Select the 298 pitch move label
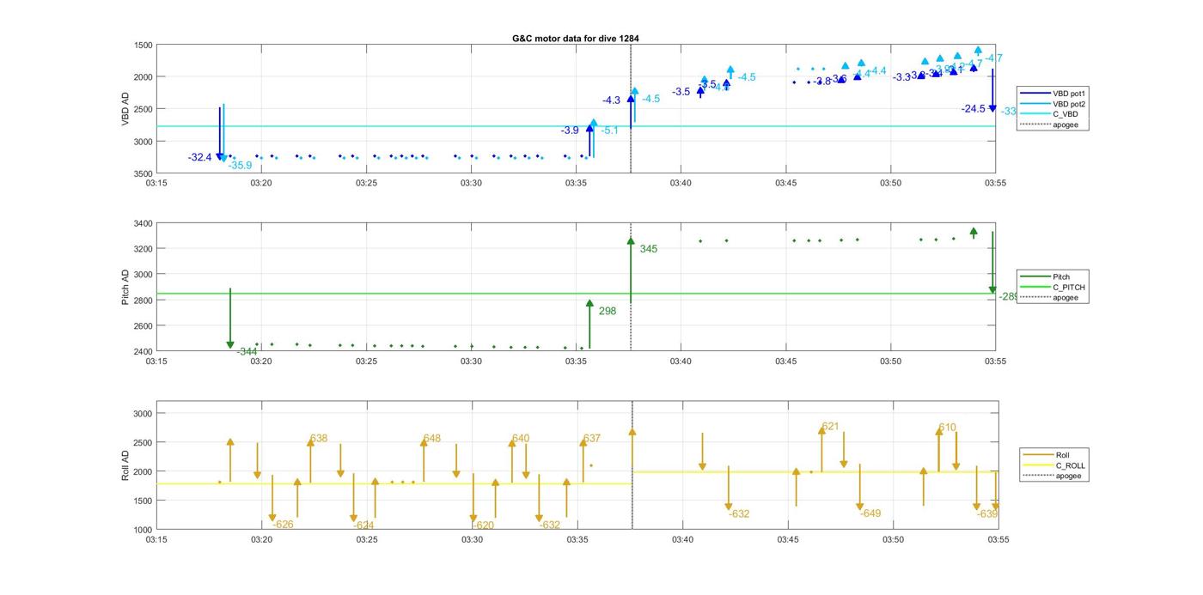The height and width of the screenshot is (595, 1203). pos(607,311)
